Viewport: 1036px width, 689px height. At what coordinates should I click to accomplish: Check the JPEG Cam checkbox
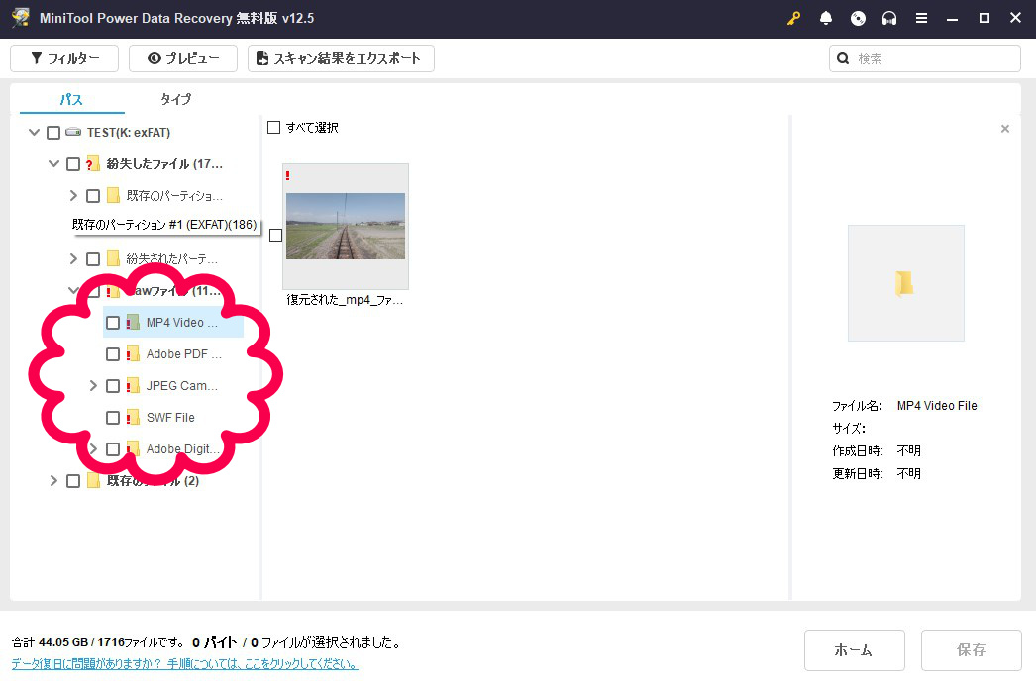tap(113, 386)
